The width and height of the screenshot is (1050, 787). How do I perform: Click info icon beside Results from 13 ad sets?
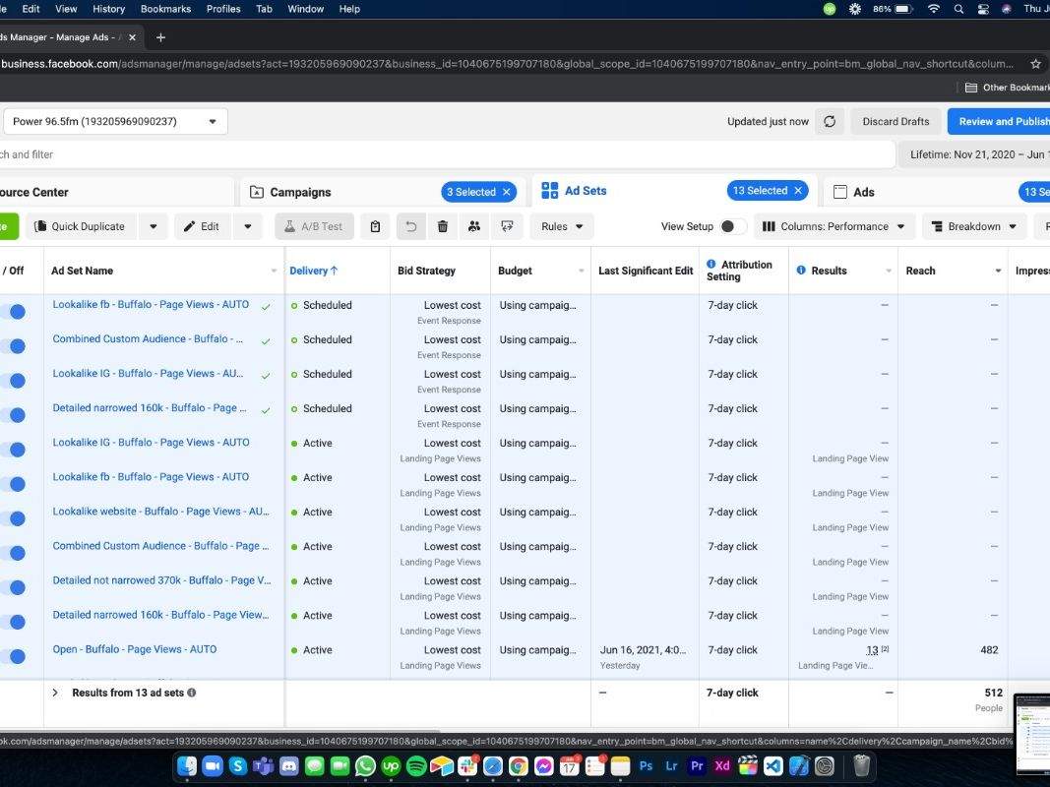tap(192, 693)
